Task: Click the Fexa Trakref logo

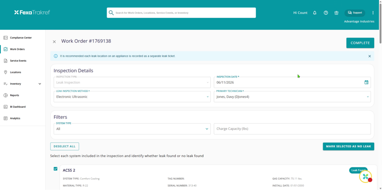Action: pos(32,13)
